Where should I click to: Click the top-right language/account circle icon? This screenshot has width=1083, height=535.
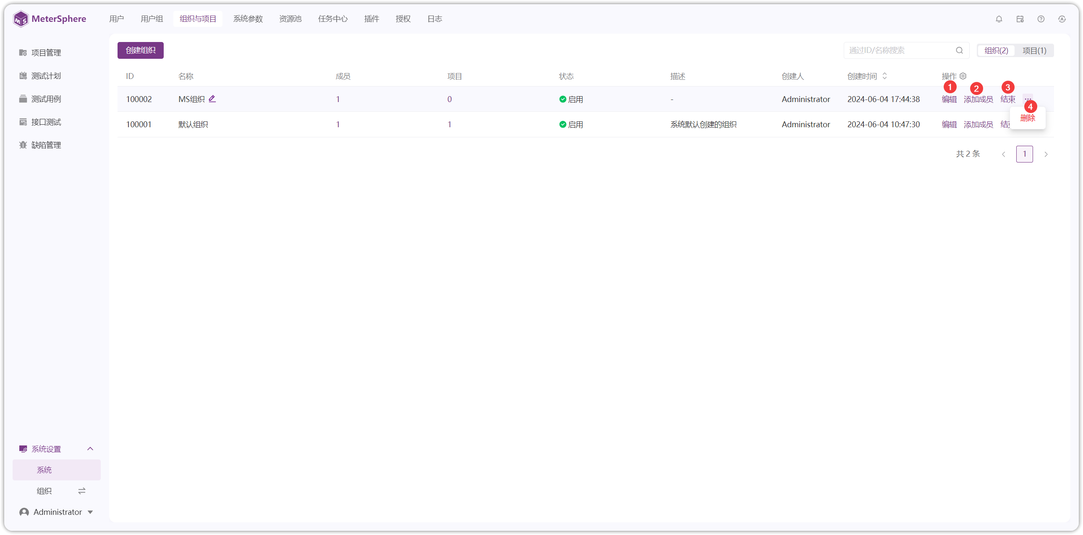1062,19
